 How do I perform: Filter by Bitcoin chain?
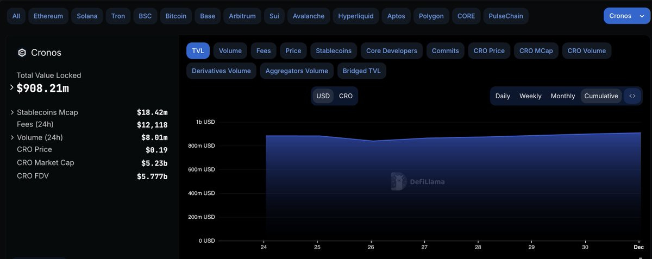(x=176, y=16)
